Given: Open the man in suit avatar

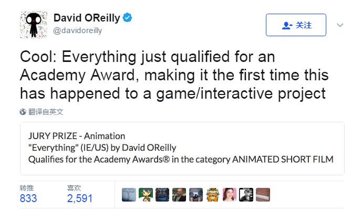Looking at the screenshot, I should point(179,195).
